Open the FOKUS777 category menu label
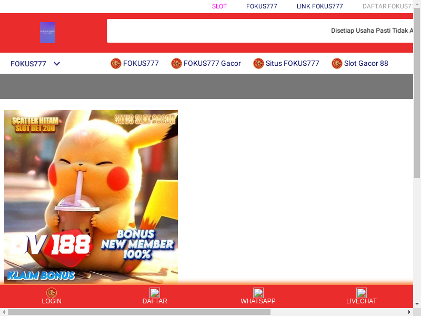The width and height of the screenshot is (421, 316). [x=28, y=64]
